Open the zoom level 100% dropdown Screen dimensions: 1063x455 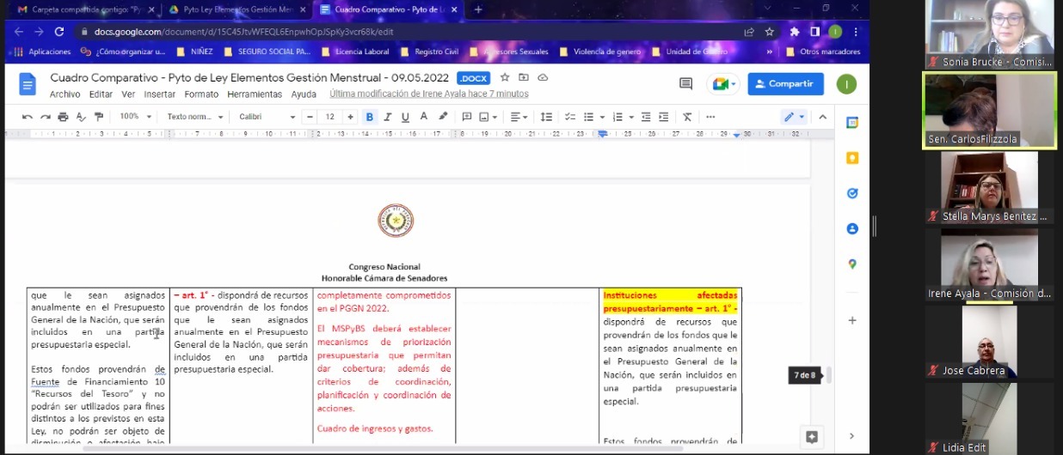(136, 117)
